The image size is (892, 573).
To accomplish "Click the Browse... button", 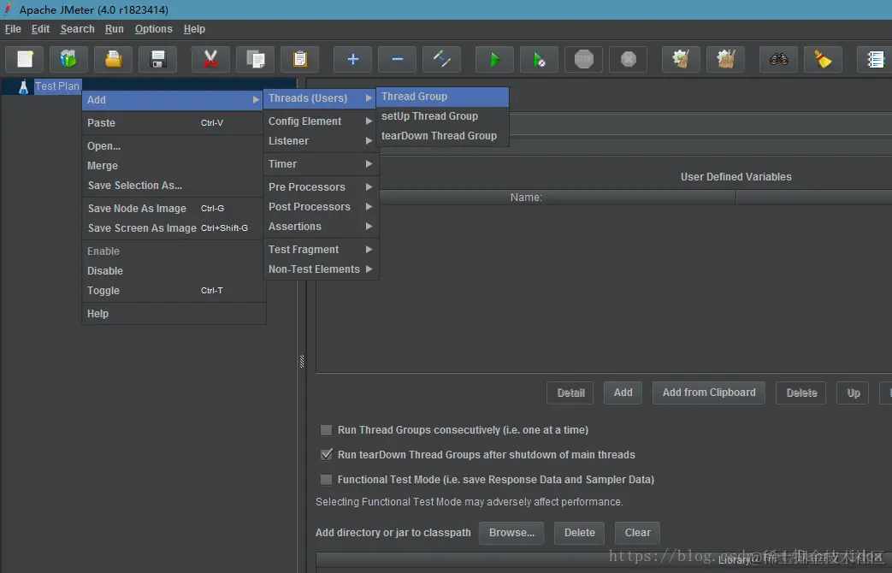I will (511, 533).
